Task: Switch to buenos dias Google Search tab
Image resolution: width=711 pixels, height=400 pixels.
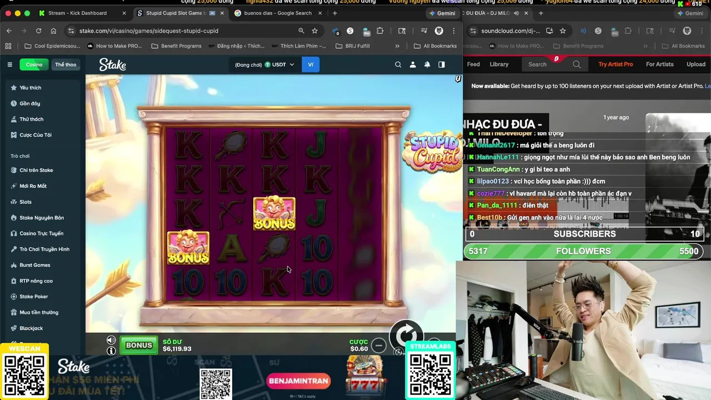Action: coord(278,13)
